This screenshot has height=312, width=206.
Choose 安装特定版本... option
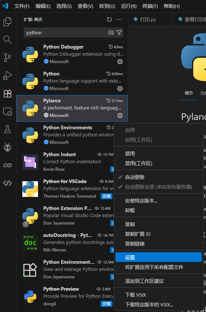click(159, 201)
